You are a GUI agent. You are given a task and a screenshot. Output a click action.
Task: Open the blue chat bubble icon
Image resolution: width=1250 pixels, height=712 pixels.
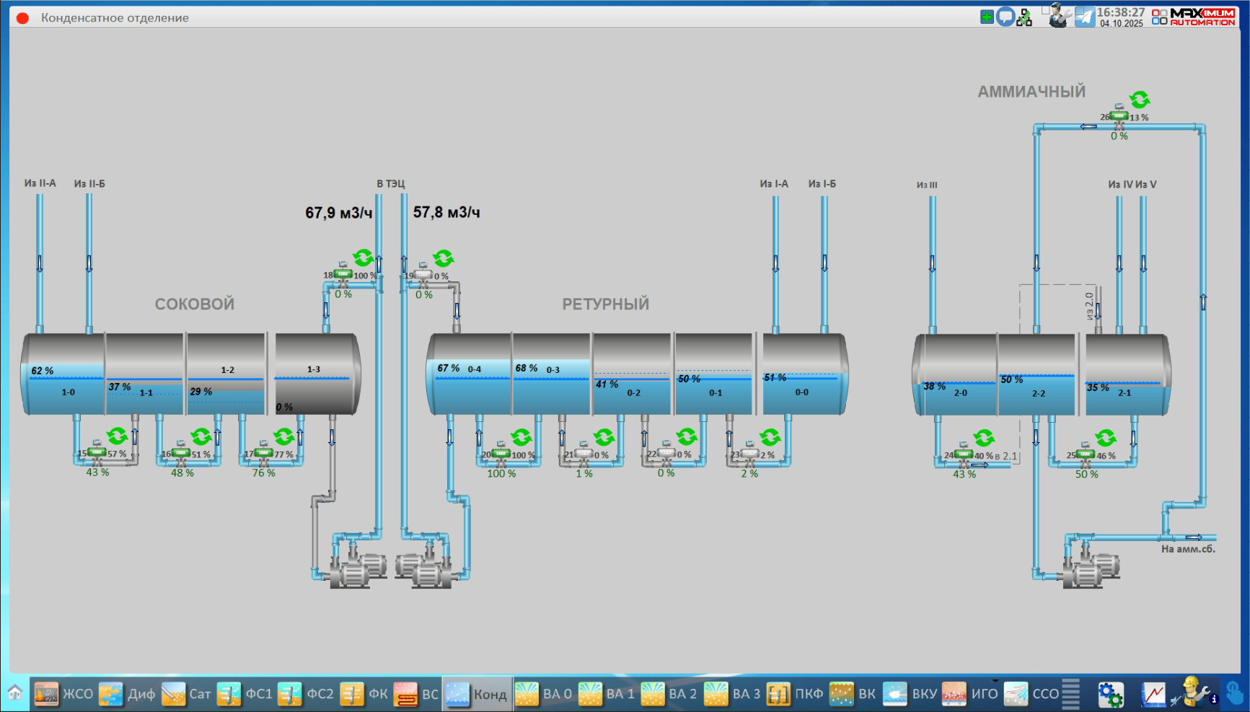click(1005, 17)
